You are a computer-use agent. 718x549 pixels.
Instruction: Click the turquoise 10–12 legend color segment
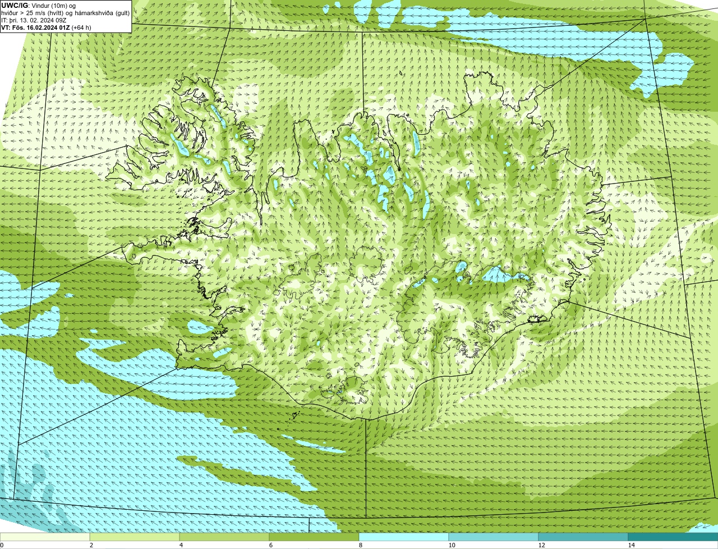494,537
